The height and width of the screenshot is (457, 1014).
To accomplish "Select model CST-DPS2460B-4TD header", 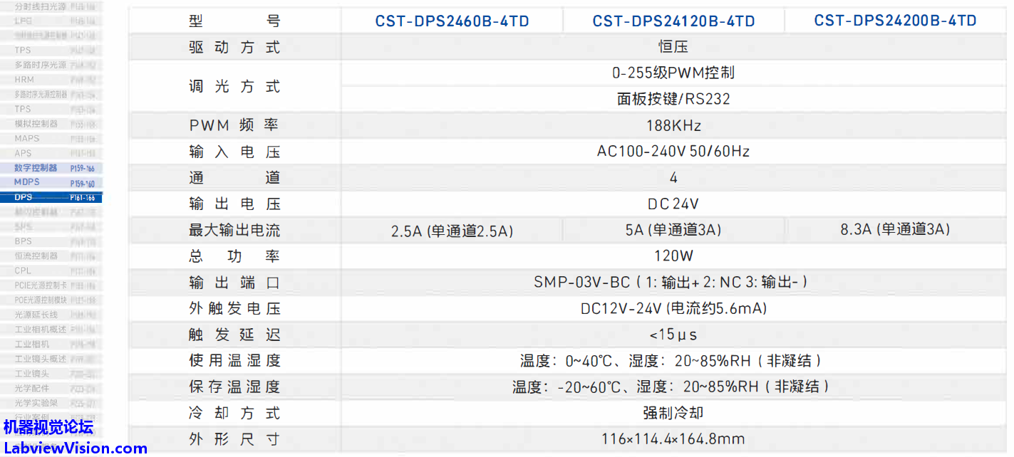I will click(452, 21).
